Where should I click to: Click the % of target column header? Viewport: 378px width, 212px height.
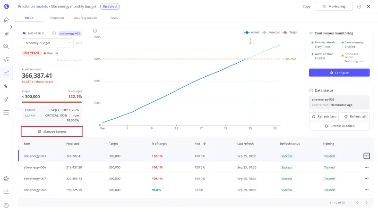[159, 144]
